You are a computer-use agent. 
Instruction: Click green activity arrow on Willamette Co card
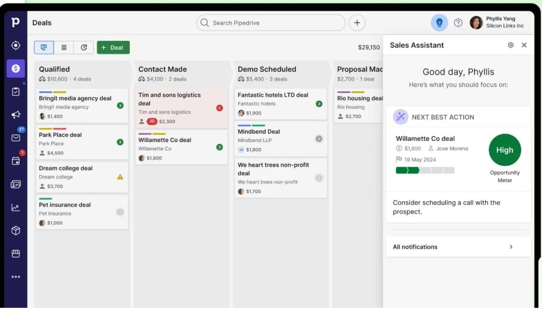coord(219,147)
